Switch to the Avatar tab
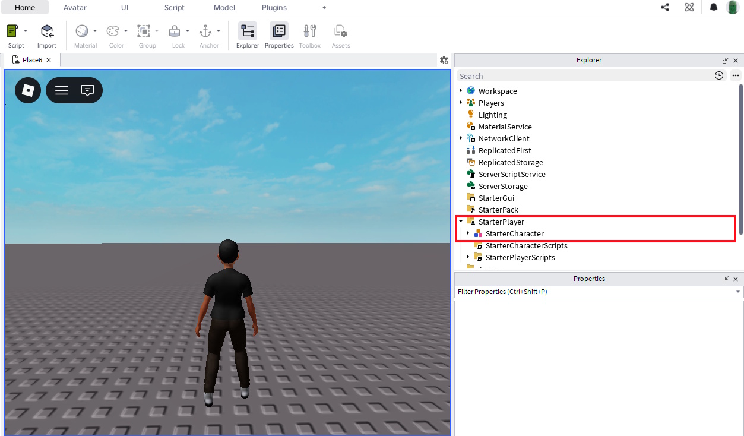The width and height of the screenshot is (744, 436). pos(75,8)
